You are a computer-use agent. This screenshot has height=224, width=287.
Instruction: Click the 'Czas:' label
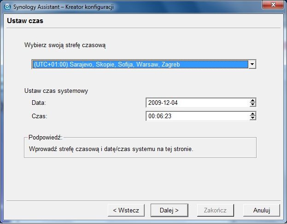(39, 116)
